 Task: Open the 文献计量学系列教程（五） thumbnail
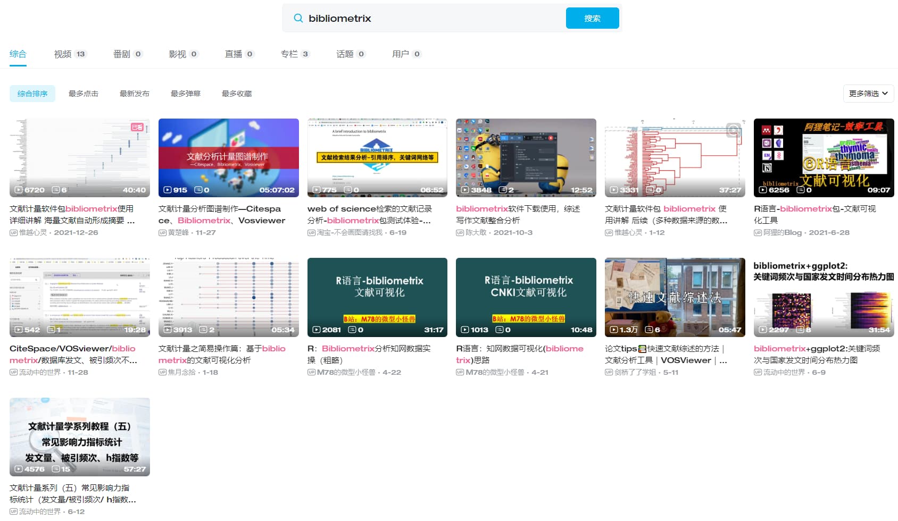tap(80, 437)
